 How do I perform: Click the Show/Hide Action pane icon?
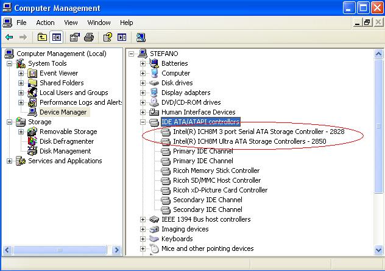(x=122, y=37)
